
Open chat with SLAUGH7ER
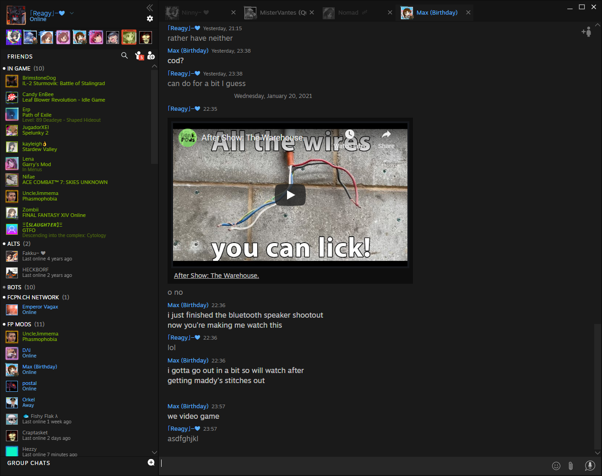[x=78, y=230]
